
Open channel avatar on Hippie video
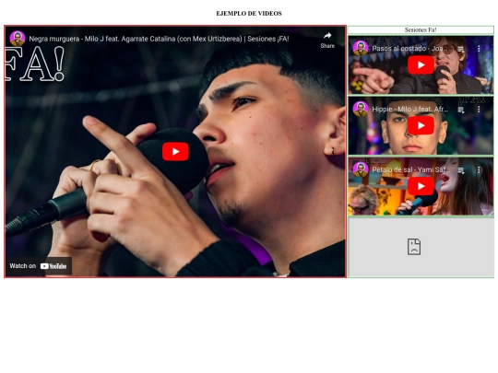[x=361, y=109]
